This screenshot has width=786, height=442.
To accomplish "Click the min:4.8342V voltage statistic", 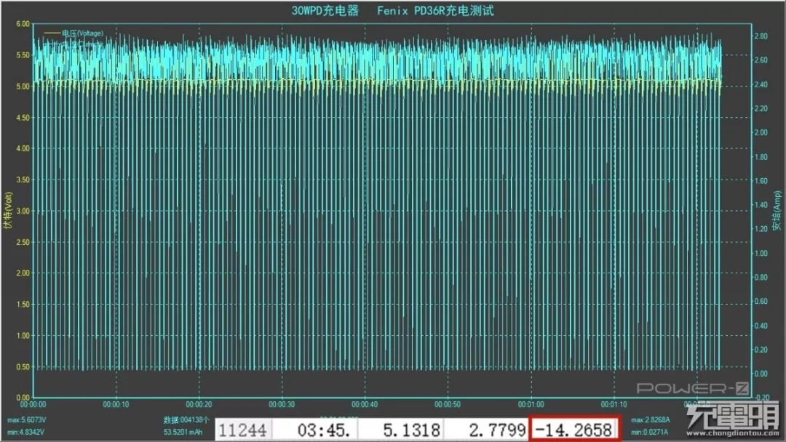I will [x=25, y=432].
